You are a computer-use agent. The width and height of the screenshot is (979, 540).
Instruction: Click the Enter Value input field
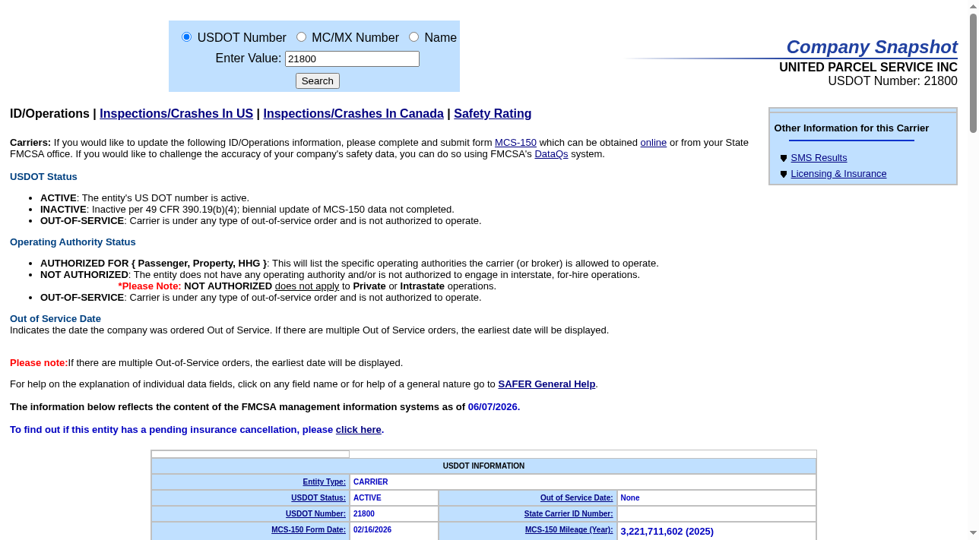[352, 58]
